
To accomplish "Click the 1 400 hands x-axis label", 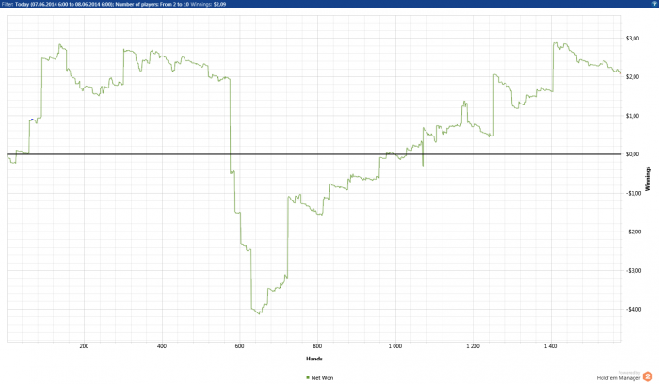I will 551,346.
